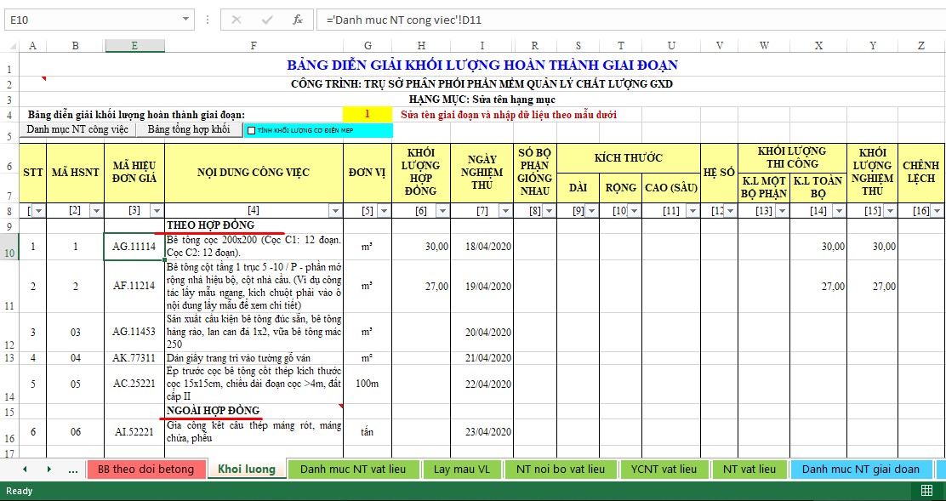
Task: Click into the formula bar input
Action: coord(630,19)
